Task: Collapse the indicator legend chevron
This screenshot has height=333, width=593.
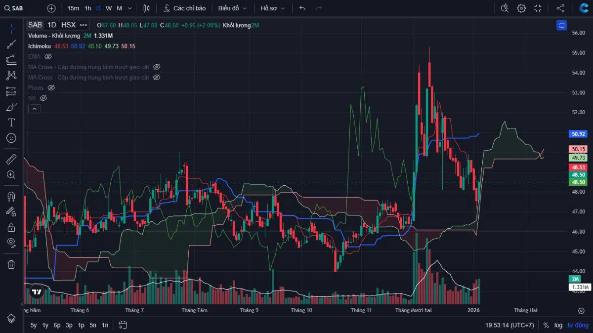Action: point(34,109)
